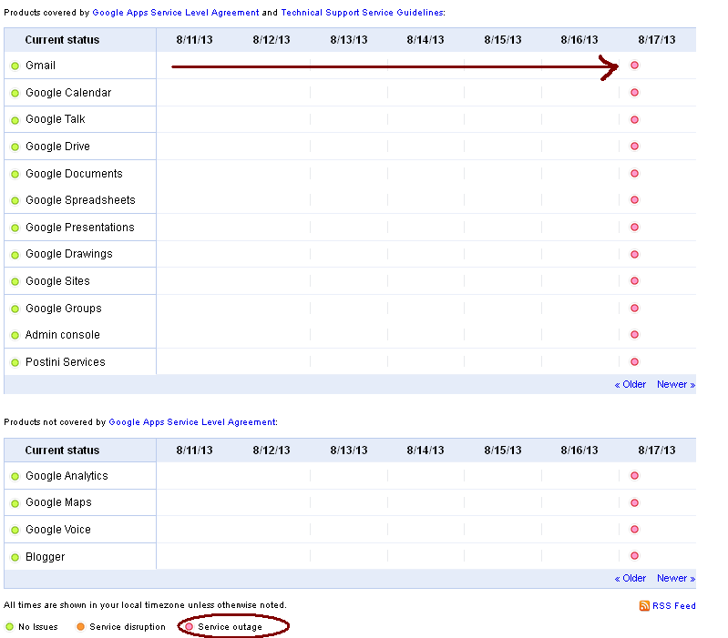Image resolution: width=728 pixels, height=638 pixels.
Task: Click the green status dot beside Google Maps
Action: point(15,503)
